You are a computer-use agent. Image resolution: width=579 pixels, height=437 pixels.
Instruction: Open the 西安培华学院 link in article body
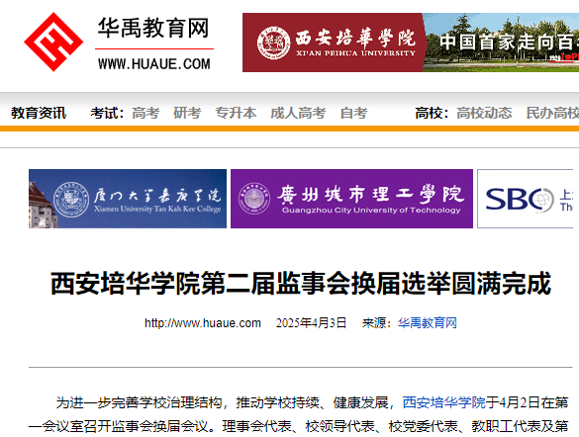(443, 402)
